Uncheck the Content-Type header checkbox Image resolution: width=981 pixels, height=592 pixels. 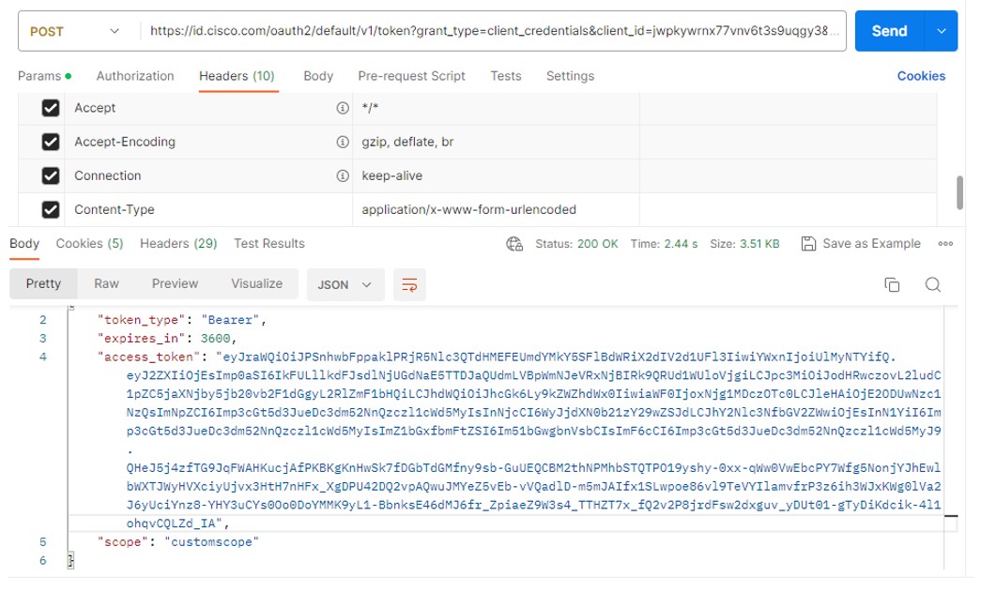click(51, 209)
